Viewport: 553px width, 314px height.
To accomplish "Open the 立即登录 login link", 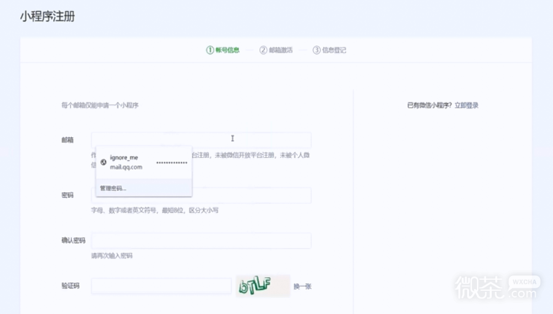I will point(467,105).
